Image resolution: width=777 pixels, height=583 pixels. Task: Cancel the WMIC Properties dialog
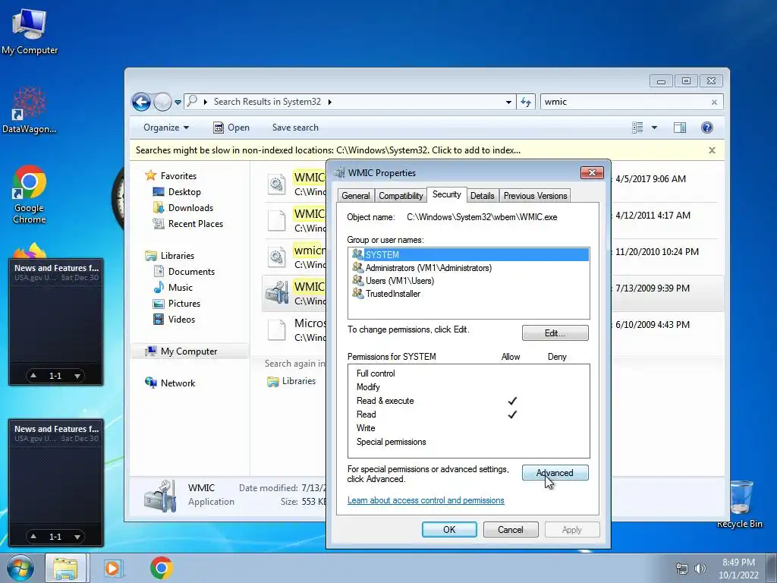(511, 529)
